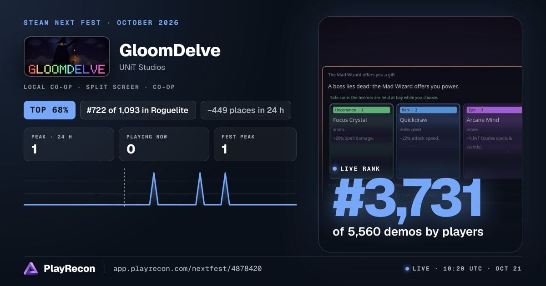Screen dimensions: 546x286
Task: Select the Arcane Mind upgrade card
Action: click(493, 141)
